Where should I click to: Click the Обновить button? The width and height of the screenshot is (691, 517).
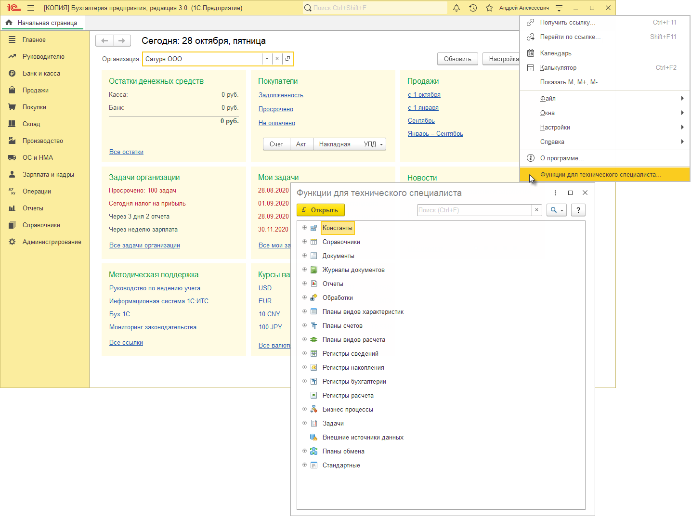coord(457,59)
